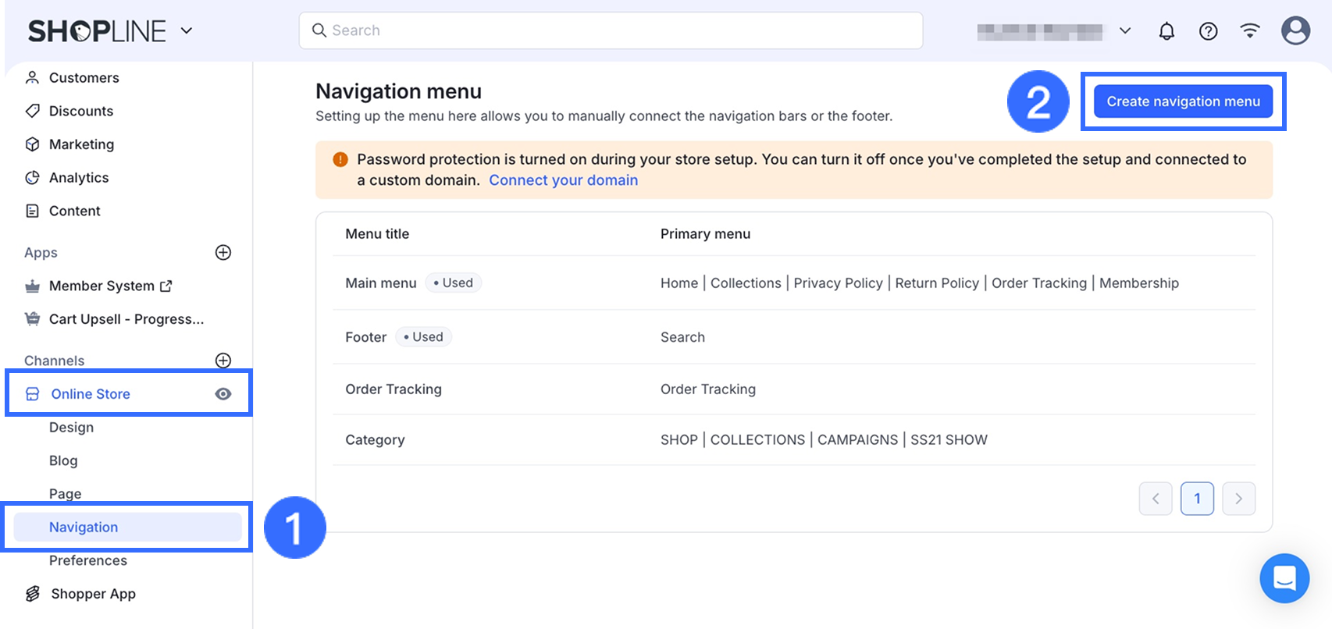Click into the Search field
This screenshot has width=1332, height=629.
(x=611, y=30)
